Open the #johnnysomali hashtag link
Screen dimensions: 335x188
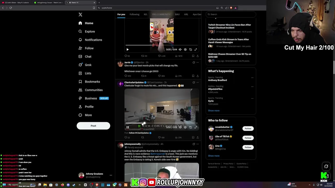(x=158, y=154)
